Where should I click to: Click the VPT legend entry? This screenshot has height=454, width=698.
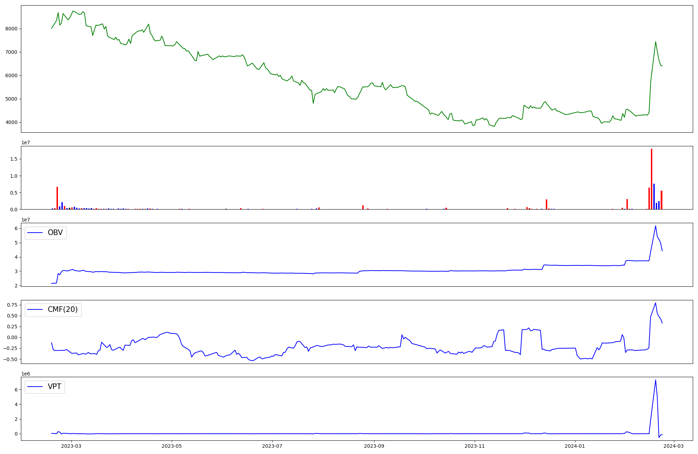click(x=54, y=387)
